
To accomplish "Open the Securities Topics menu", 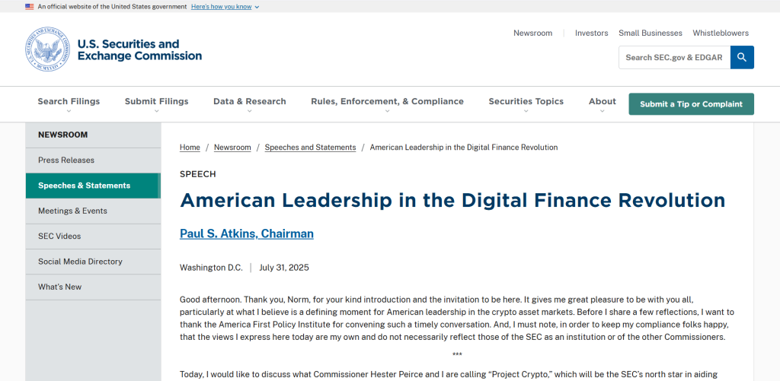I will tap(526, 104).
